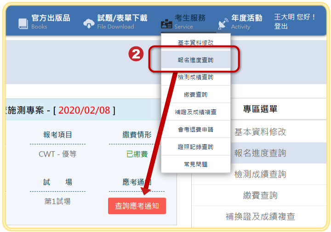
Task: Click 繳費查詢 in the 專區選單 sidebar
Action: click(x=260, y=195)
